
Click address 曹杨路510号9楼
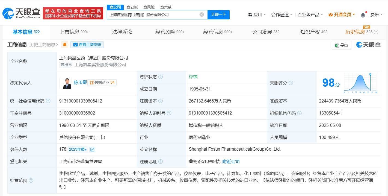[204, 162]
